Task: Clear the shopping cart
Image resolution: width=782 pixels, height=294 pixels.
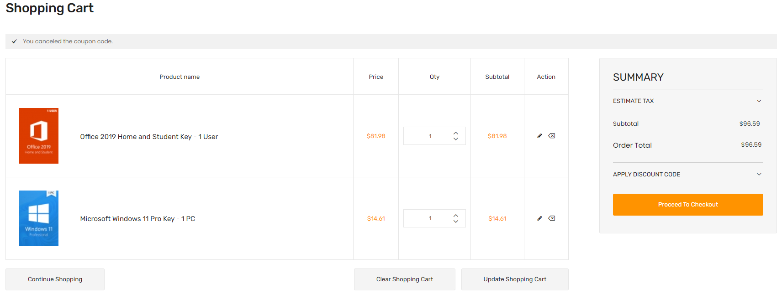Action: click(x=404, y=279)
